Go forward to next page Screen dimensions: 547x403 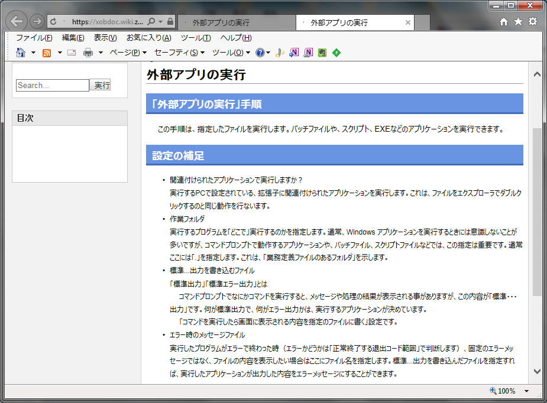click(x=37, y=21)
